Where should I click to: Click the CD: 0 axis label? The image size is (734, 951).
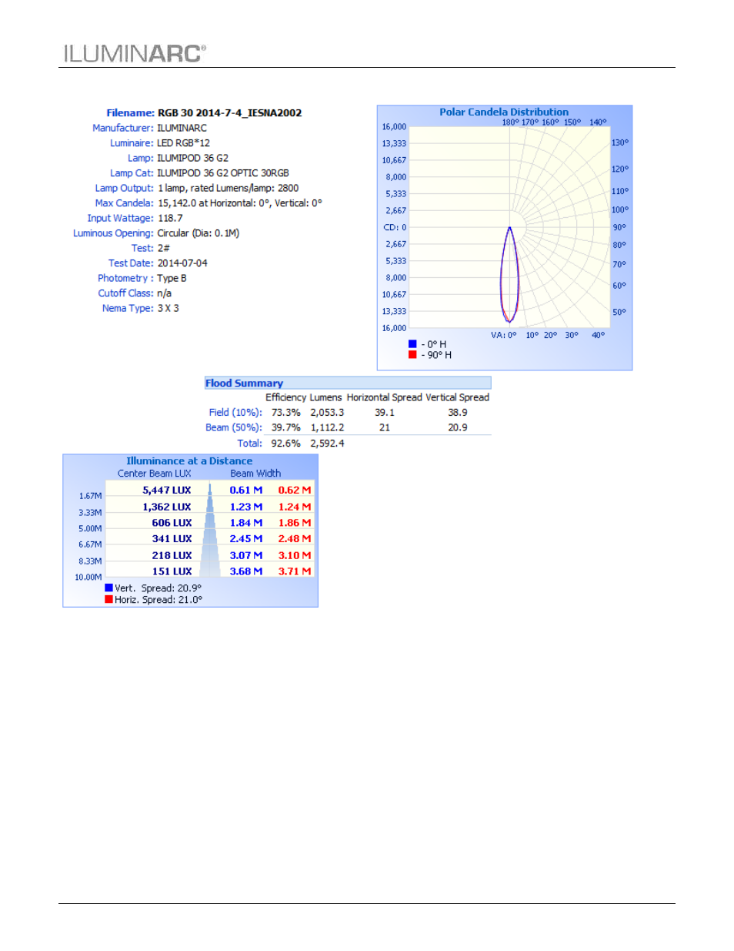pyautogui.click(x=395, y=227)
